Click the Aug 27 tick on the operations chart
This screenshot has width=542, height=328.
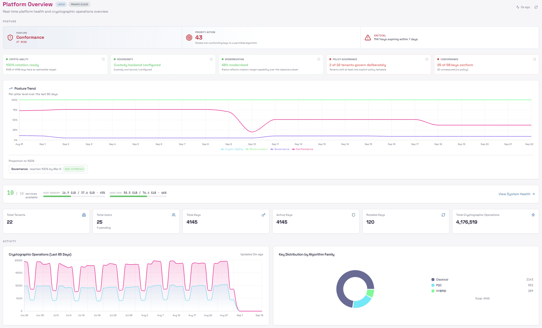coord(224,316)
